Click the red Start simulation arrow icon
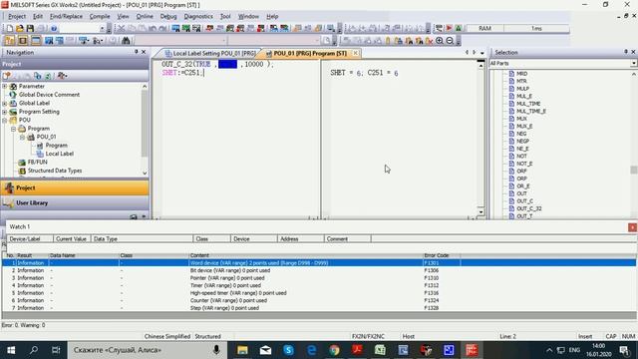Screen dimensions: 638x359 (x=449, y=29)
